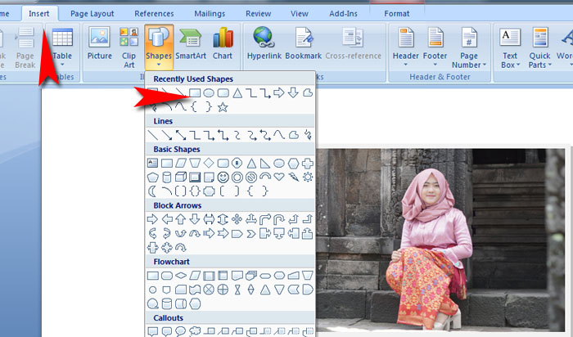Insert a Bookmark
573x337 pixels.
304,44
